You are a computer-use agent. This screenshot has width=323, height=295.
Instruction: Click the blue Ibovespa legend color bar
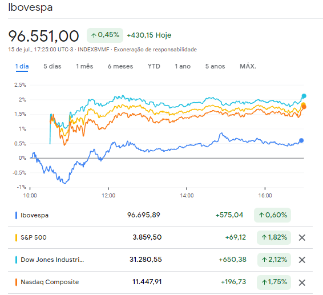click(x=17, y=215)
